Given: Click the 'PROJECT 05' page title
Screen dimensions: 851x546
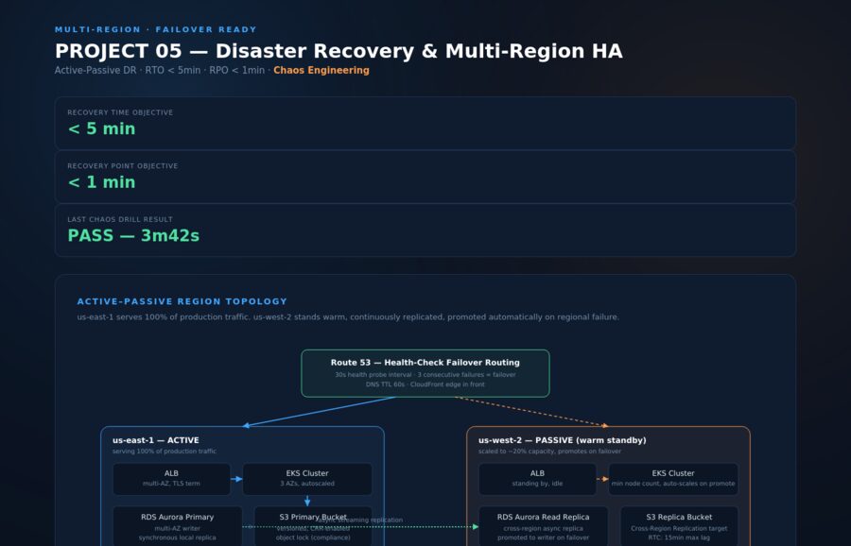Looking at the screenshot, I should [339, 51].
